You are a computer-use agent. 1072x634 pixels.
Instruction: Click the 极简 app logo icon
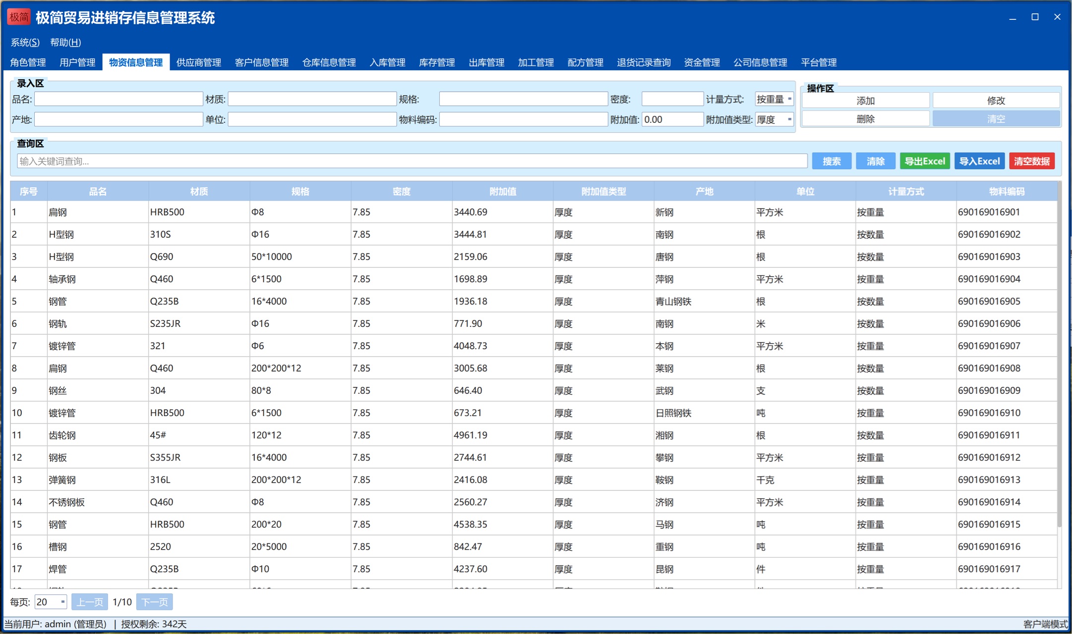coord(19,17)
